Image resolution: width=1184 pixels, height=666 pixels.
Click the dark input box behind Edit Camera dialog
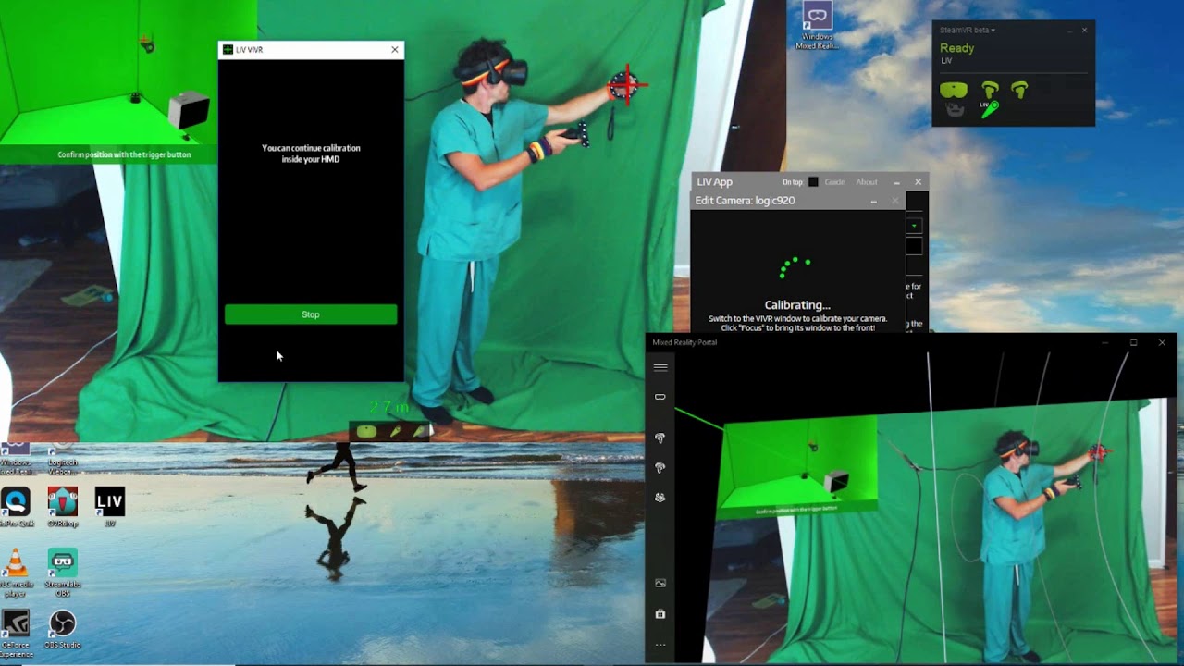[914, 247]
